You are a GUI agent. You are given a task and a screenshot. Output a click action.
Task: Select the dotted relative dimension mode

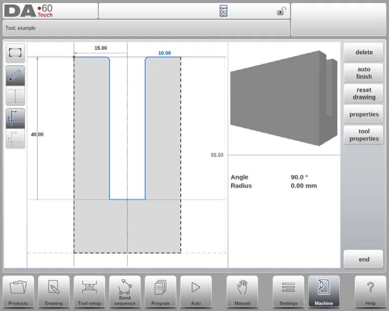[x=15, y=139]
